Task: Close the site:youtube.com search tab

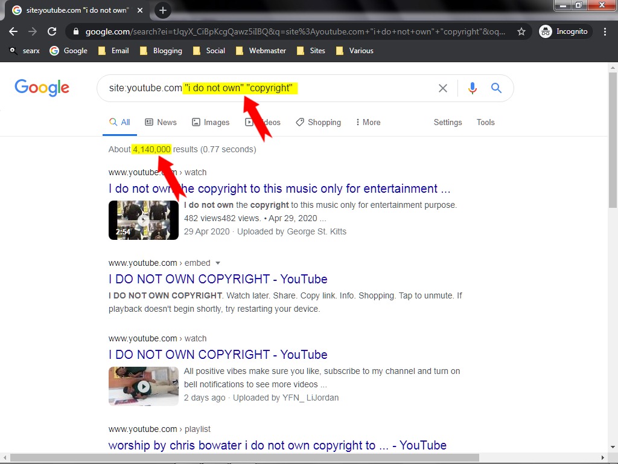Action: (140, 10)
